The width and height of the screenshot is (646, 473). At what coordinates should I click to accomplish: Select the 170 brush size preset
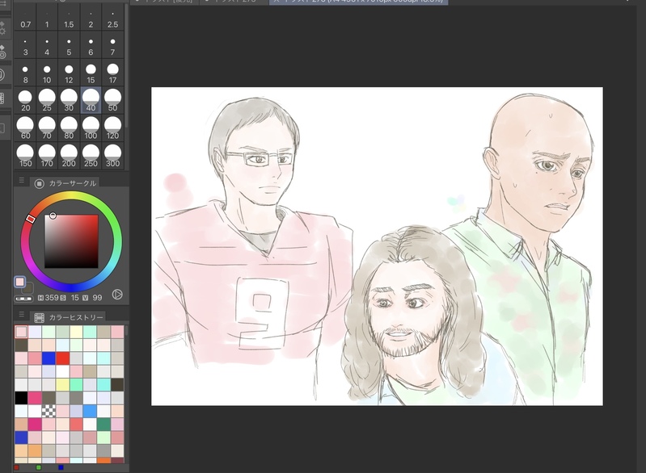[x=47, y=156]
